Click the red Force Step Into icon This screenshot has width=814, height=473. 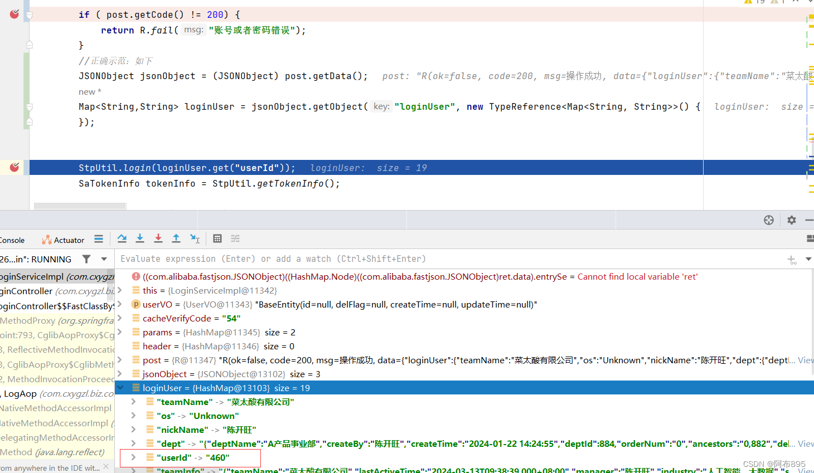(x=158, y=238)
